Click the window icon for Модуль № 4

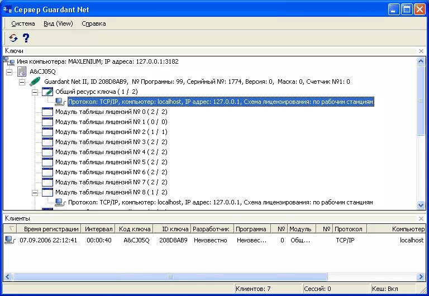click(47, 152)
